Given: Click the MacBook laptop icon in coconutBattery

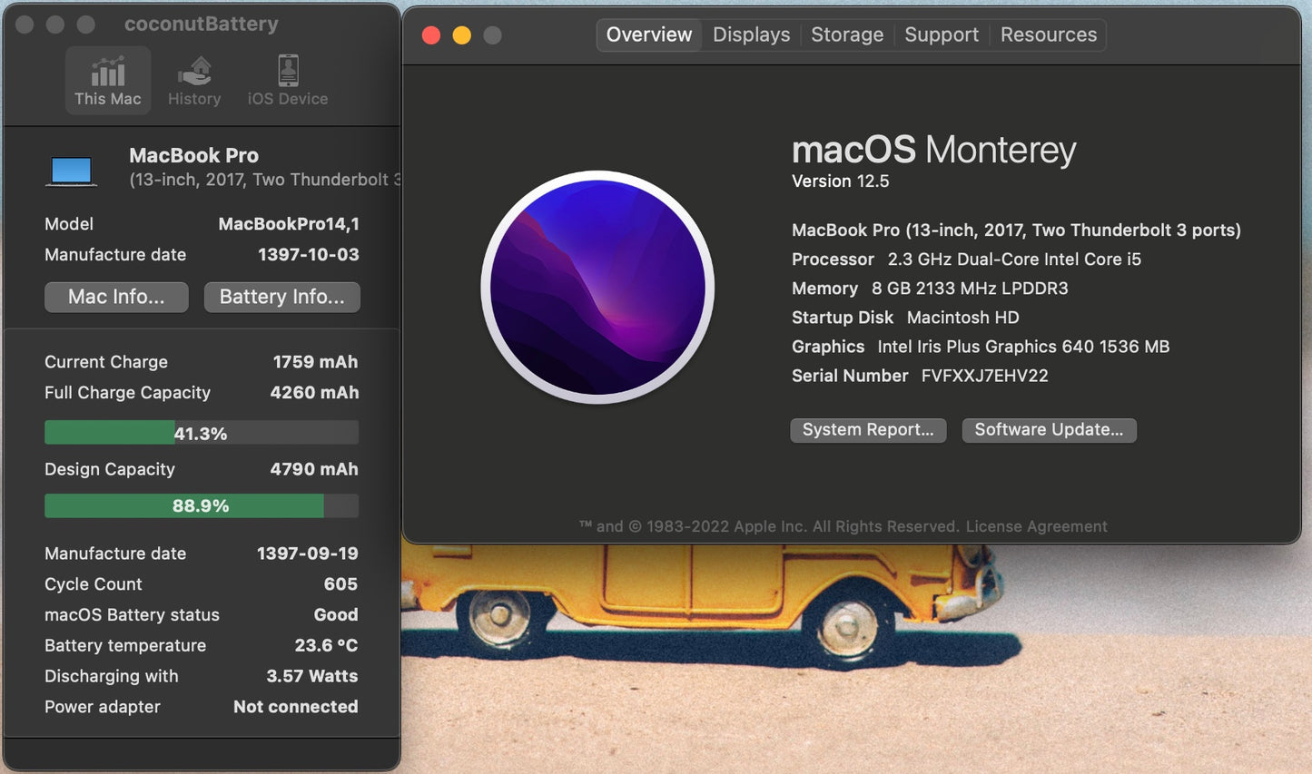Looking at the screenshot, I should coord(72,169).
